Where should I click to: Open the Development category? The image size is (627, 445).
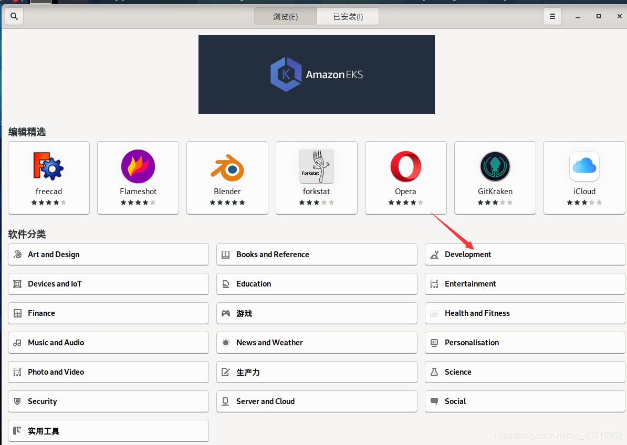click(525, 255)
